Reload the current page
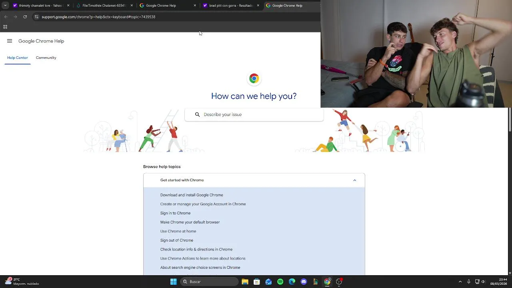This screenshot has height=288, width=512. click(25, 17)
